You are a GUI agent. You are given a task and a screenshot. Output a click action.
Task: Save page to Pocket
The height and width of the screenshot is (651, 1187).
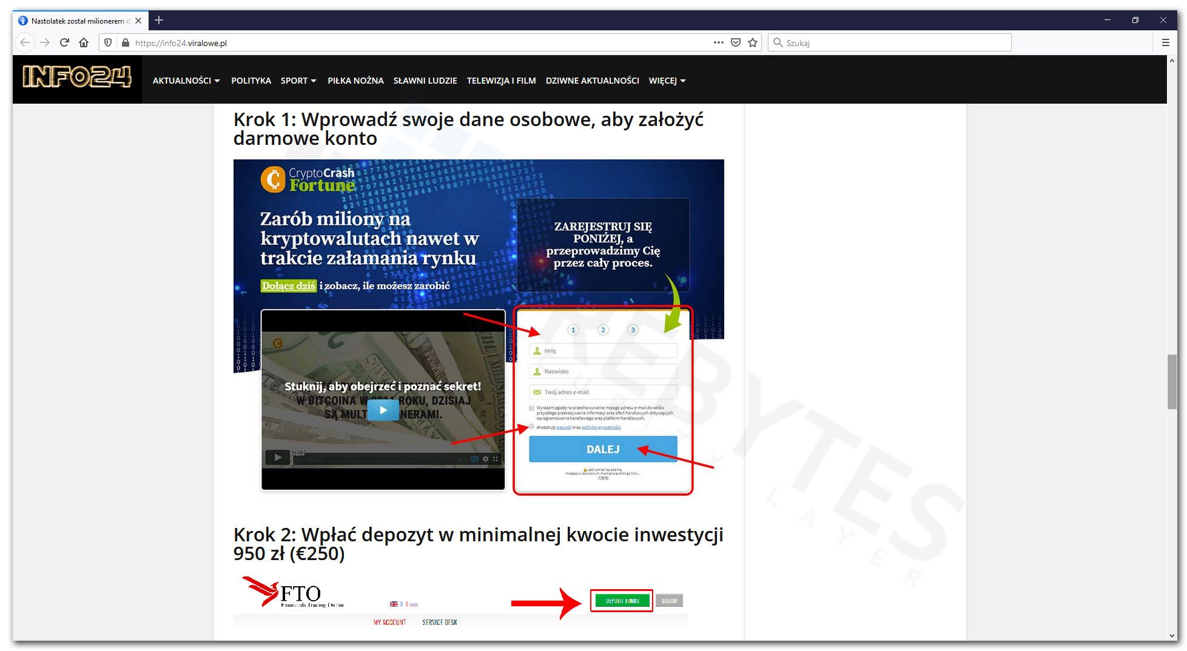pyautogui.click(x=736, y=42)
